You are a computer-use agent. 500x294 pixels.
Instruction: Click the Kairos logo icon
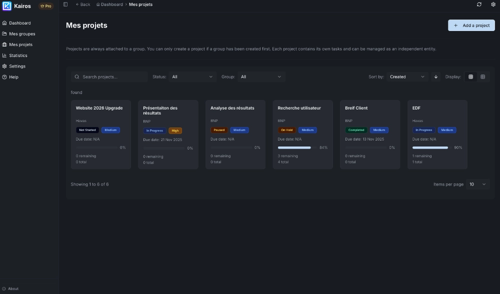[x=6, y=6]
